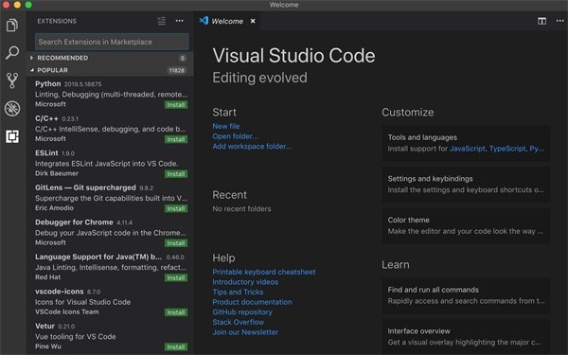Click the New file link
Viewport: 568px width, 355px height.
click(x=226, y=126)
